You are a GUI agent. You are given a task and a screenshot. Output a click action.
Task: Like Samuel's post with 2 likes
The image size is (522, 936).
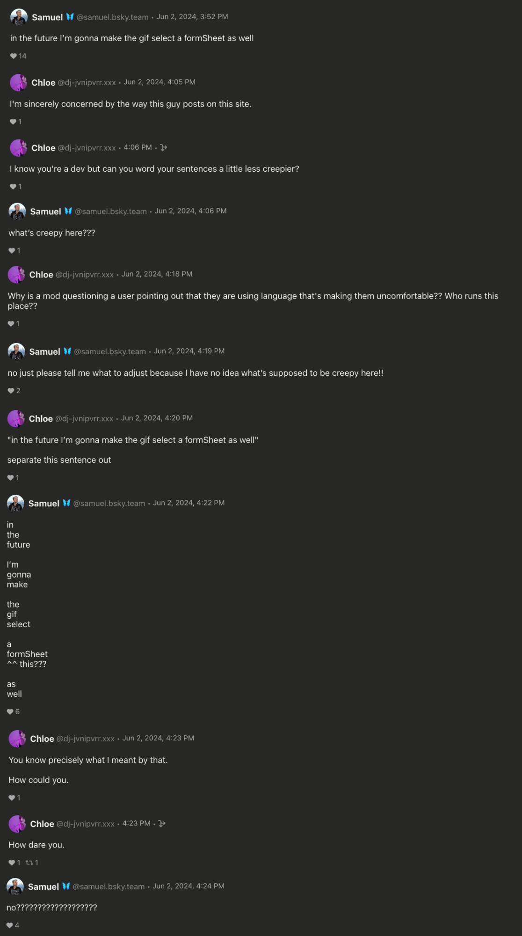click(x=11, y=391)
